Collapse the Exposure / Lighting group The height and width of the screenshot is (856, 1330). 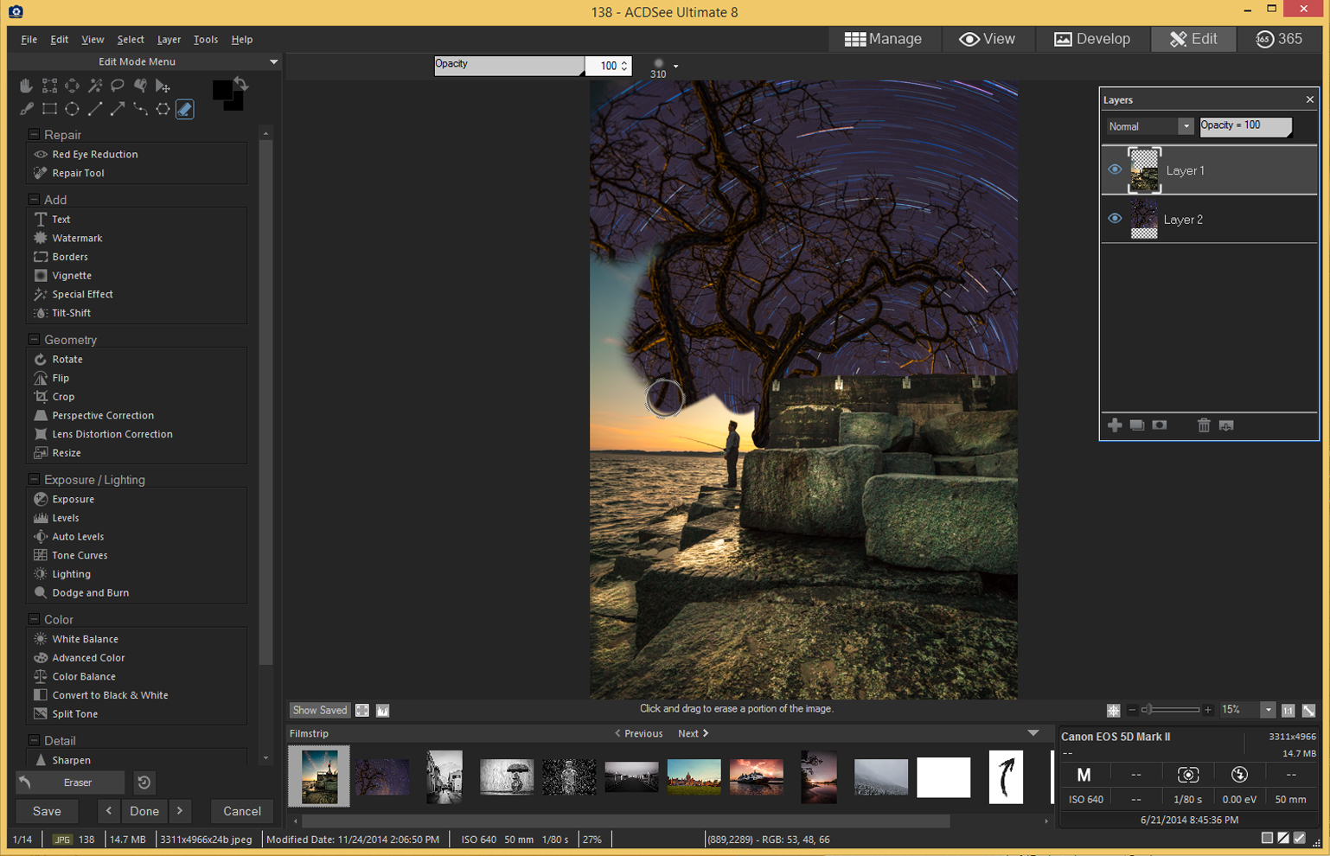point(34,479)
